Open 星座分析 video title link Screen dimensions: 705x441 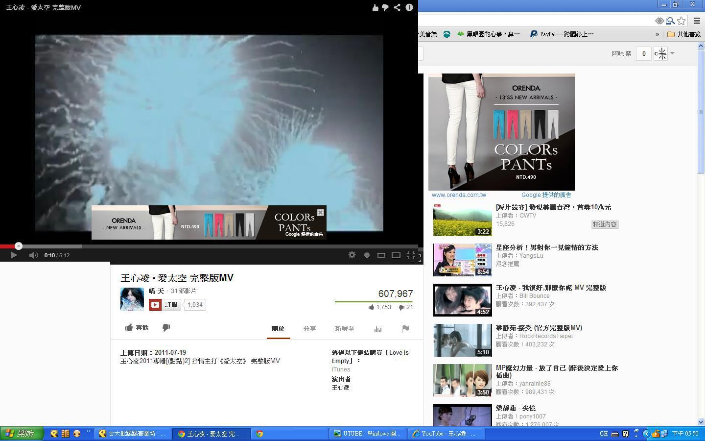547,247
